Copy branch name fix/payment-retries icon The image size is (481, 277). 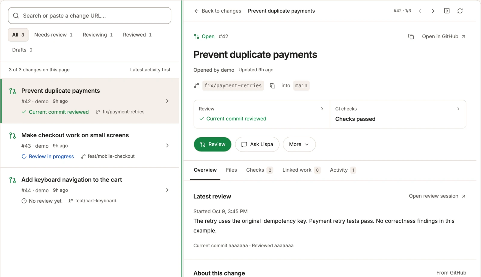[272, 86]
